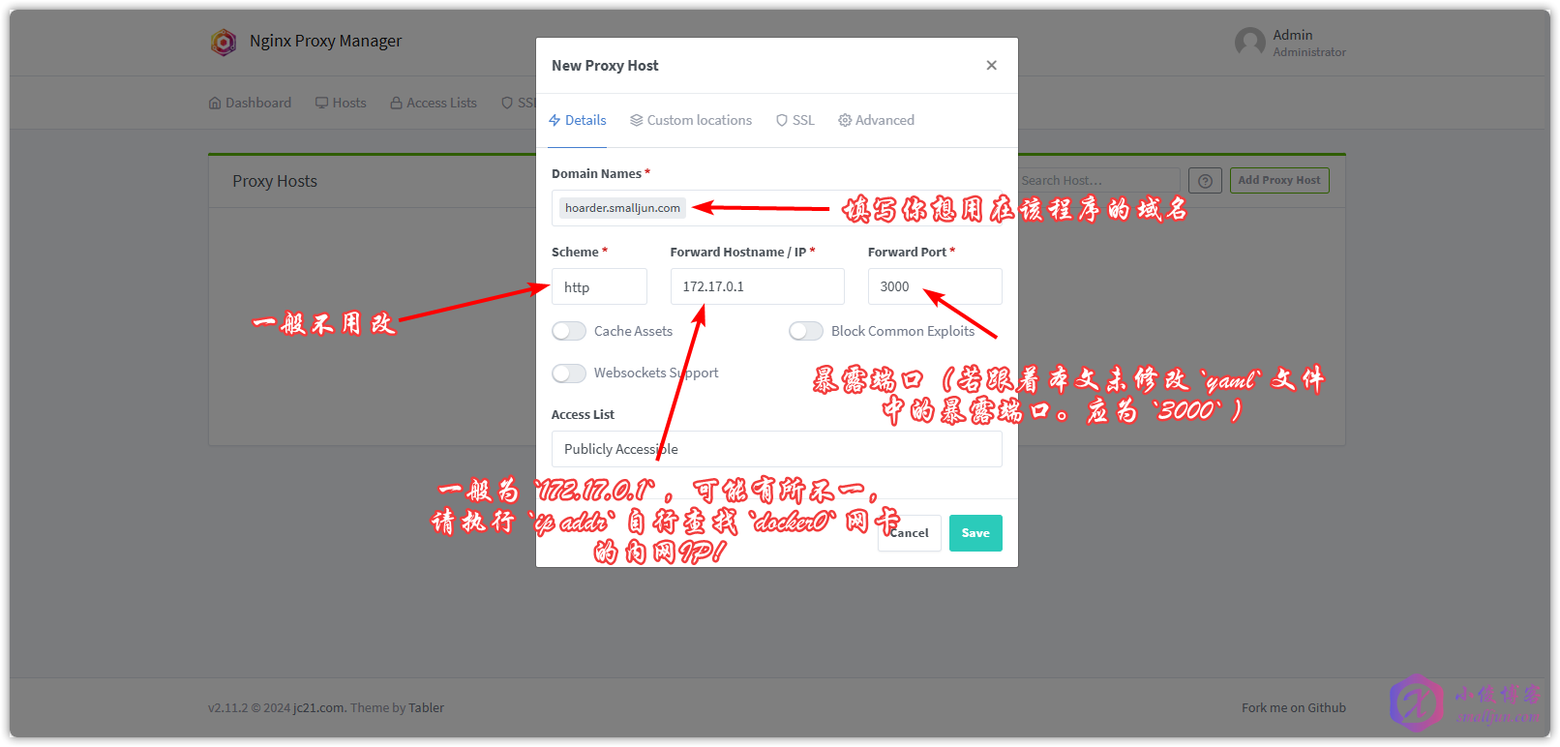Open the Scheme dropdown showing http
The image size is (1560, 747).
click(599, 286)
